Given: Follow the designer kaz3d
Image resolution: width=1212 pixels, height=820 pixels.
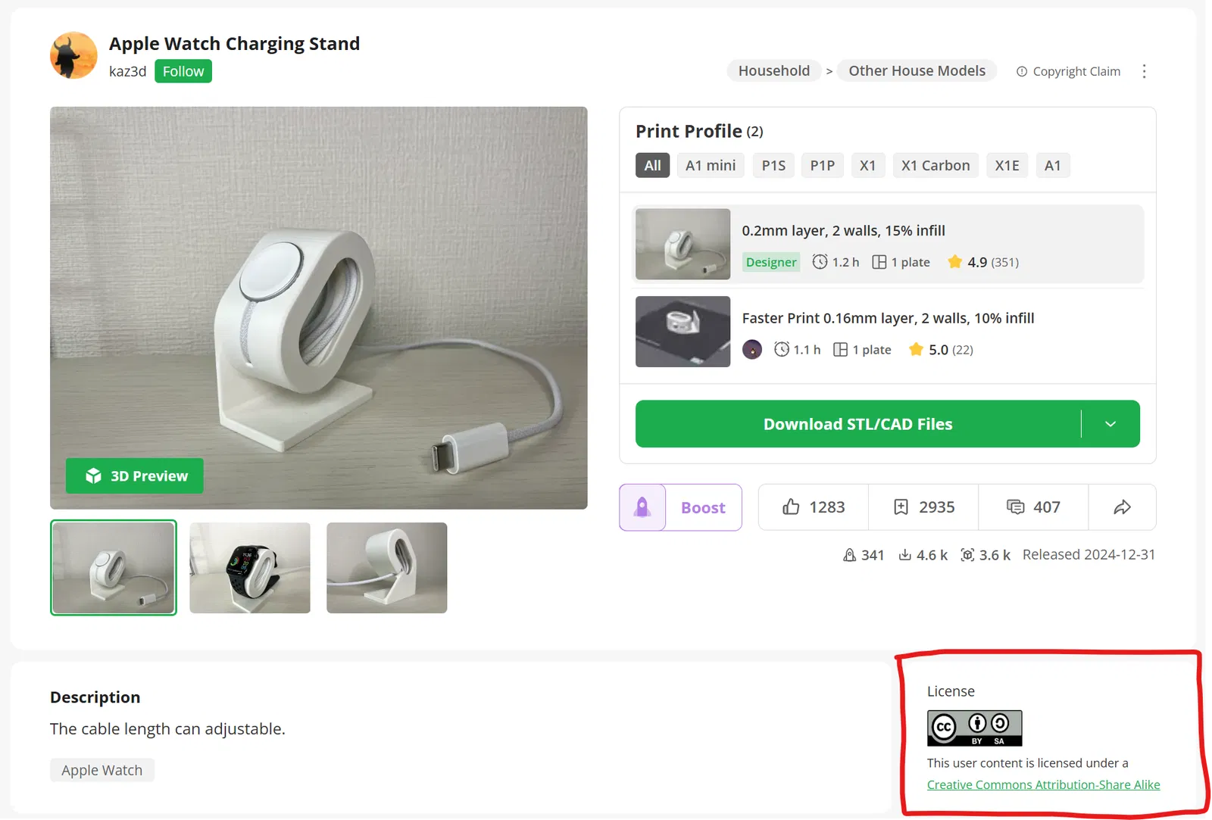Looking at the screenshot, I should [183, 71].
